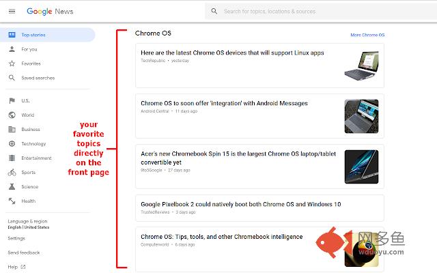This screenshot has width=437, height=273.
Task: Click the Chrome OS section heading
Action: (x=153, y=33)
